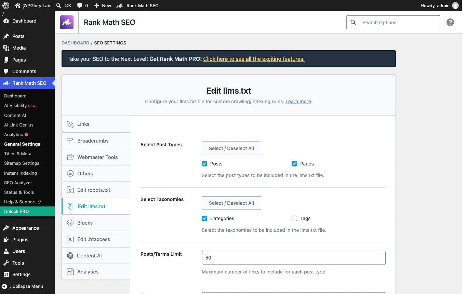Click the plus New icon in admin bar
Viewport: 467px width, 294px height.
point(97,5)
